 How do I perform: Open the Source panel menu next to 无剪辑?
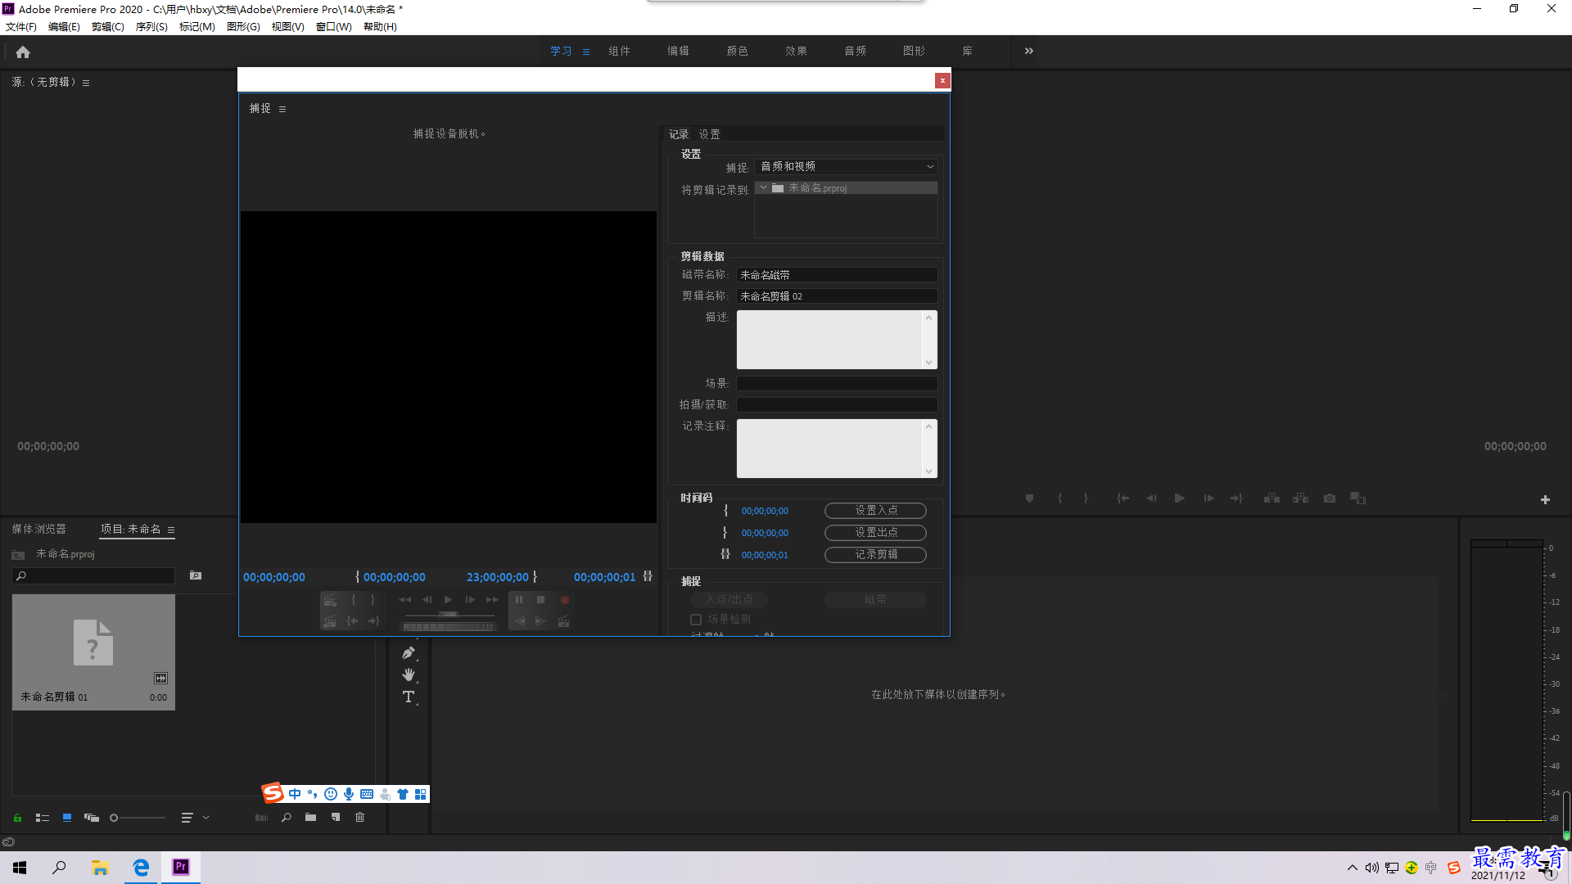tap(86, 83)
